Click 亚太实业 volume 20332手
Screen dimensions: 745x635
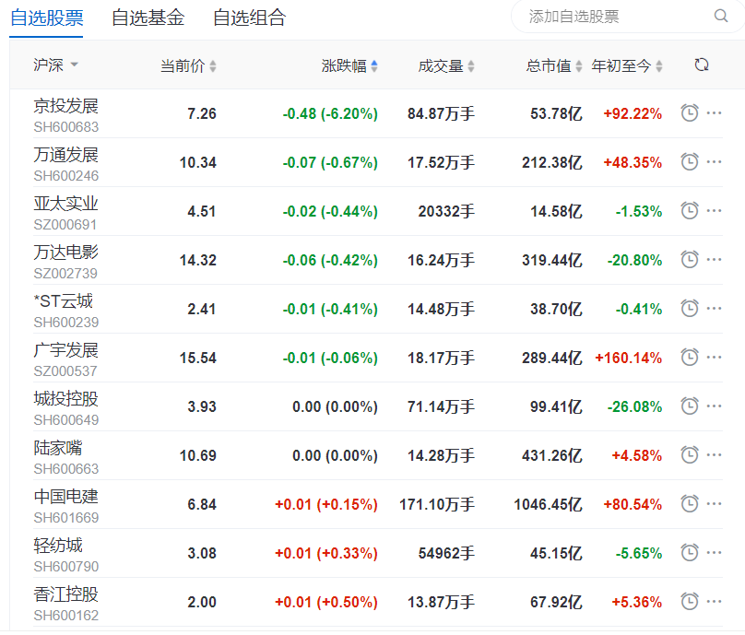[x=446, y=211]
